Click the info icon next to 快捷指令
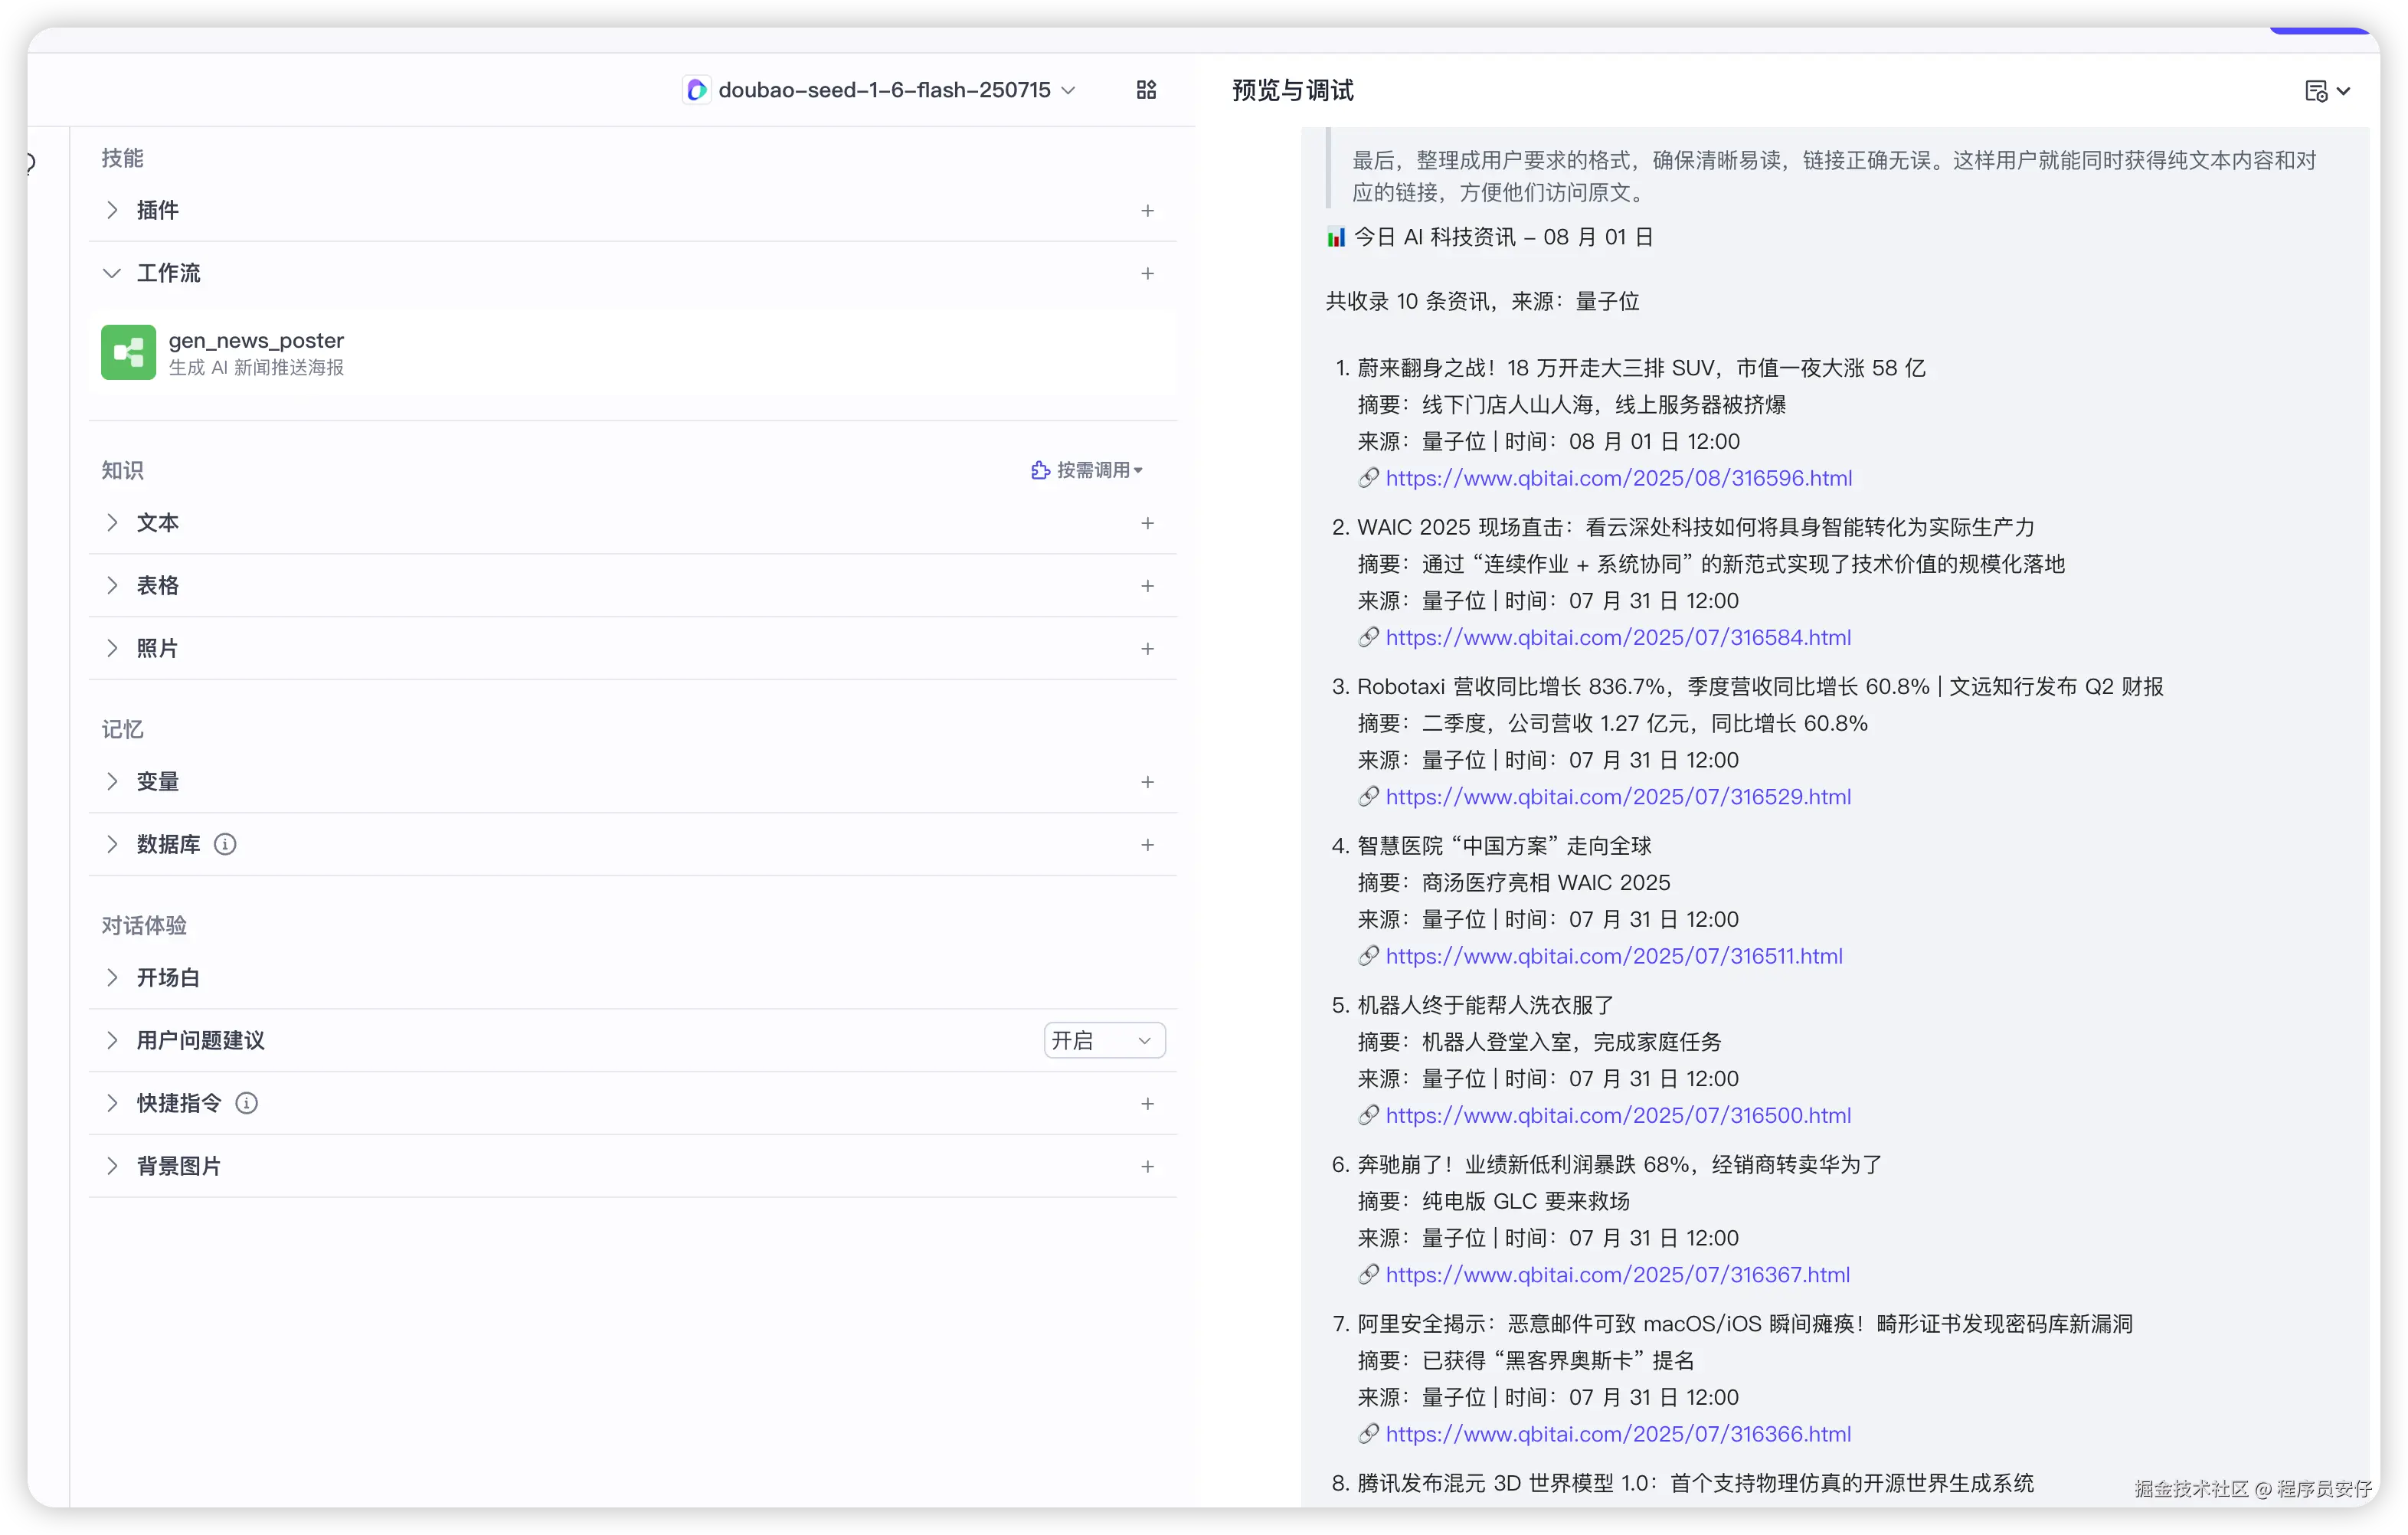The width and height of the screenshot is (2408, 1535). click(246, 1103)
